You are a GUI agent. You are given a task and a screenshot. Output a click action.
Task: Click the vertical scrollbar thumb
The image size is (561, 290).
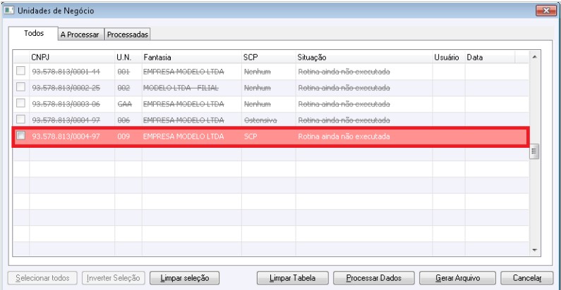pos(534,151)
